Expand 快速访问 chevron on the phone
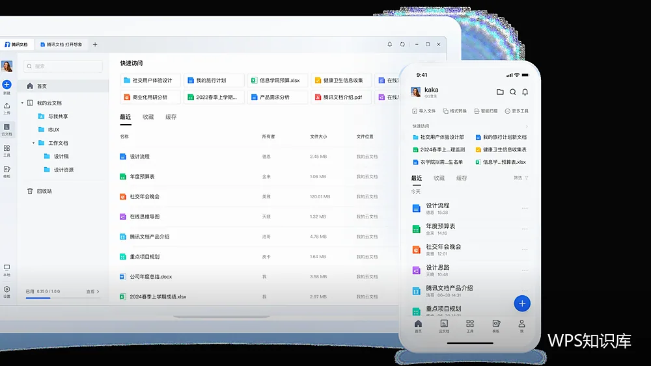 point(527,126)
